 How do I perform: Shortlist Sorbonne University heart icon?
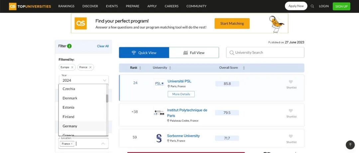pos(291,136)
